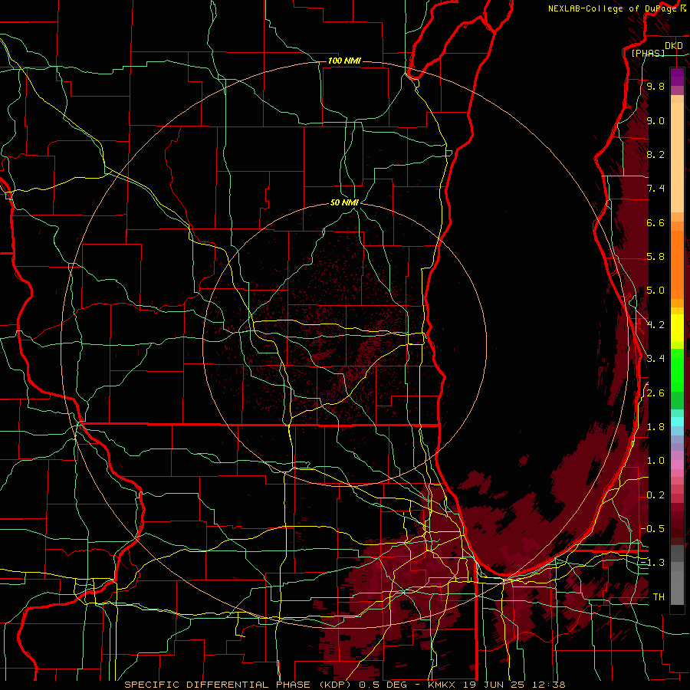Click the 0.2 value on the color scale

coord(655,495)
